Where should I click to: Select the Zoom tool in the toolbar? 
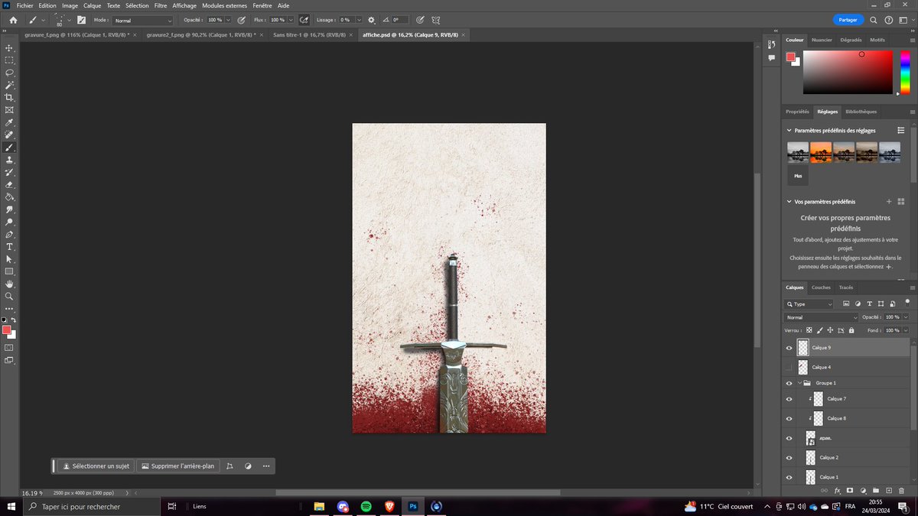[x=9, y=296]
